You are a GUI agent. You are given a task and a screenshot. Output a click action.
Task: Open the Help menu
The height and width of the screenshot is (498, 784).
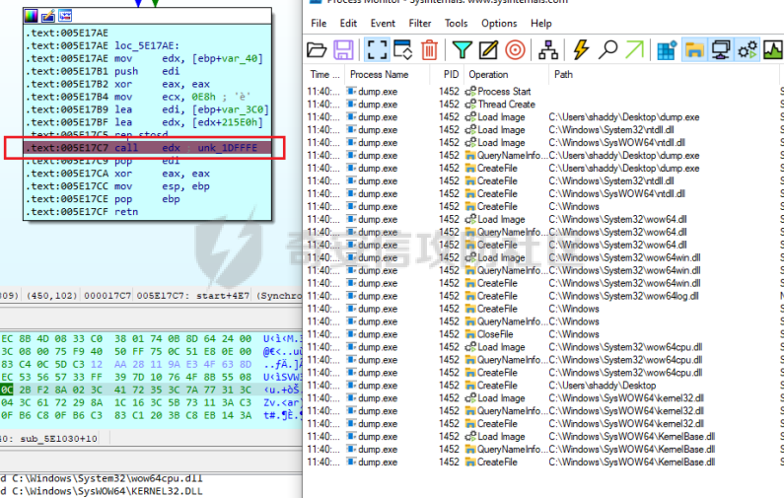click(541, 24)
